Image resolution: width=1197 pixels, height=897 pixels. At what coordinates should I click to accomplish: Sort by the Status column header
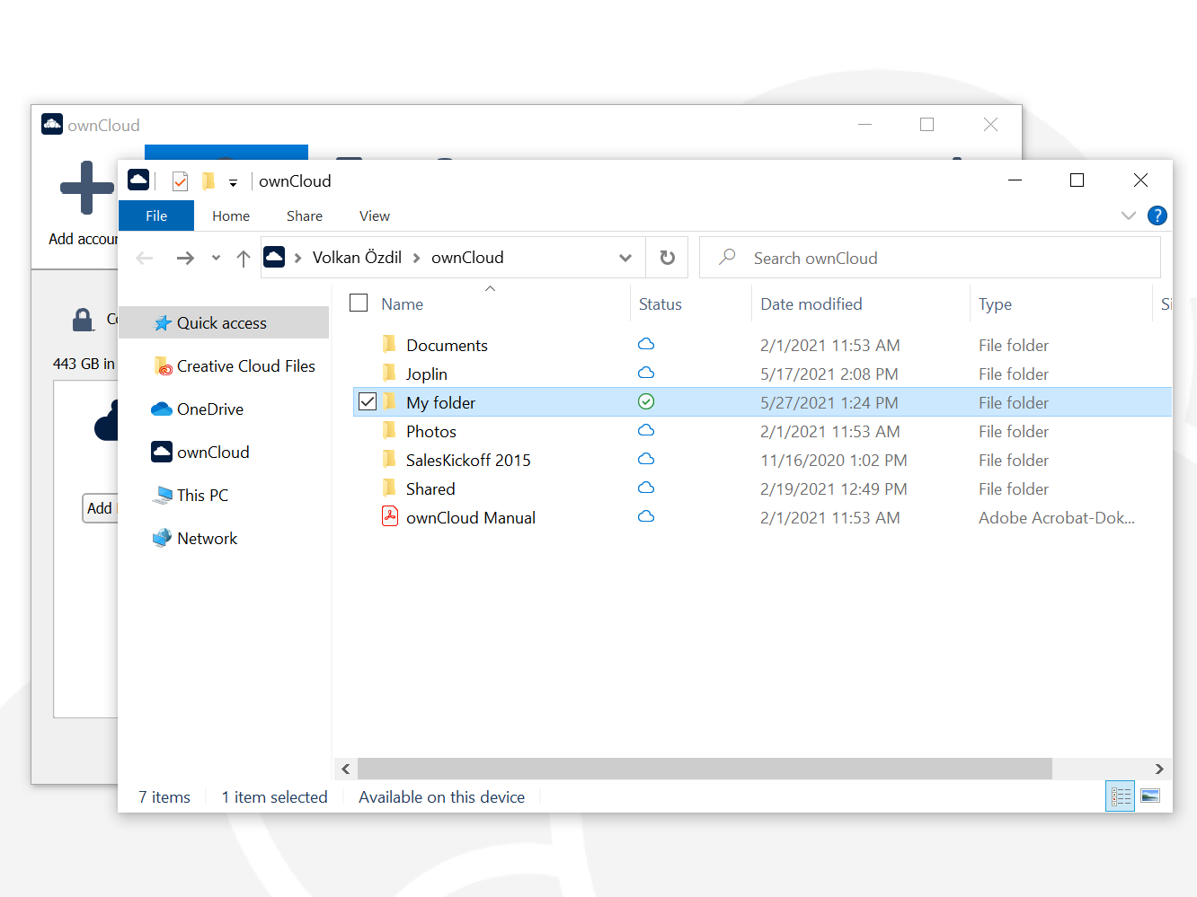click(x=661, y=304)
